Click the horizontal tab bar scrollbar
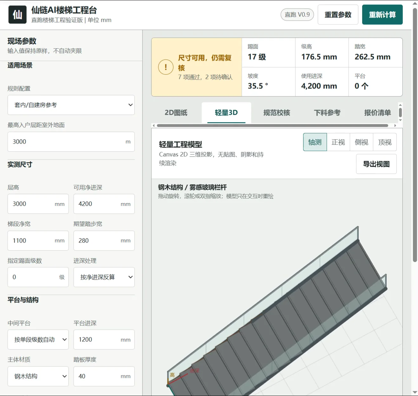 272,126
